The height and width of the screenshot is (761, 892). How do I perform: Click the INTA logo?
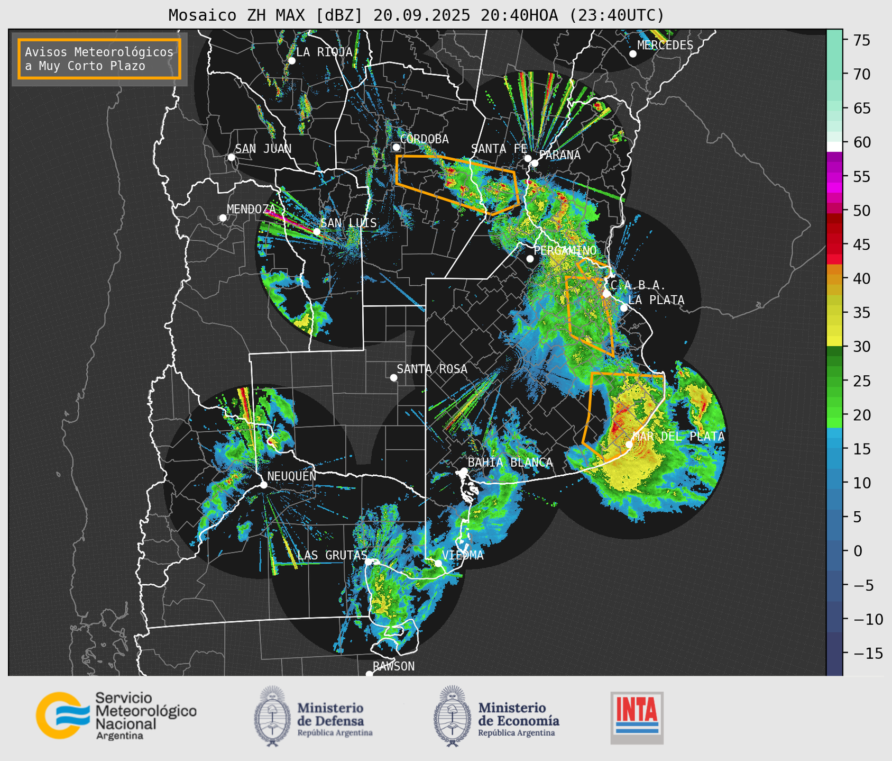pyautogui.click(x=637, y=718)
